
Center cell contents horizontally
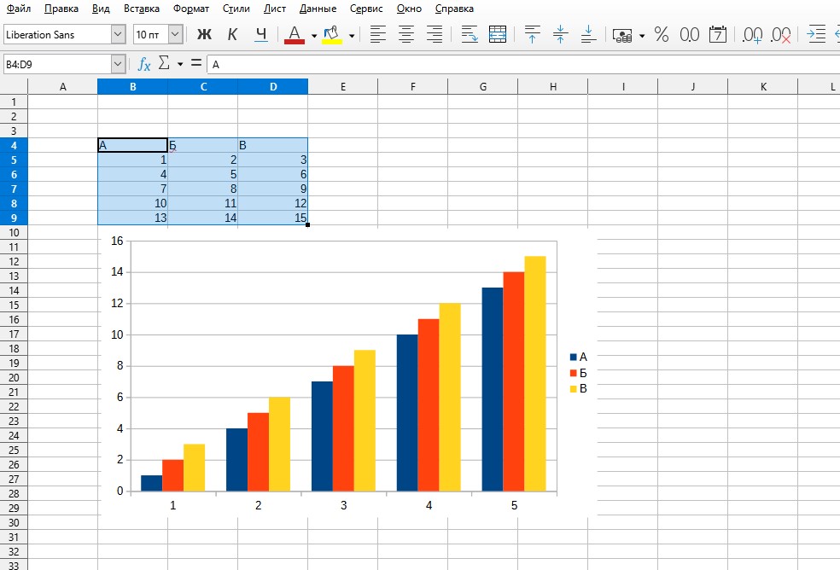tap(406, 35)
